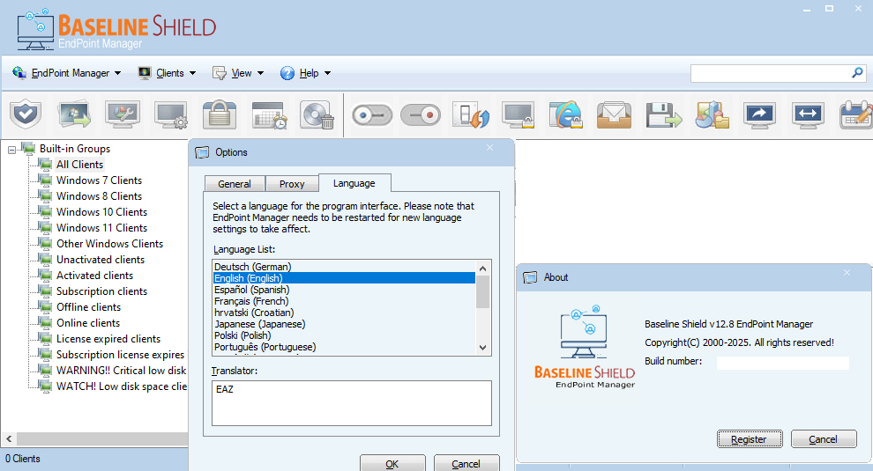Select Offline clients group
The image size is (873, 471).
88,307
